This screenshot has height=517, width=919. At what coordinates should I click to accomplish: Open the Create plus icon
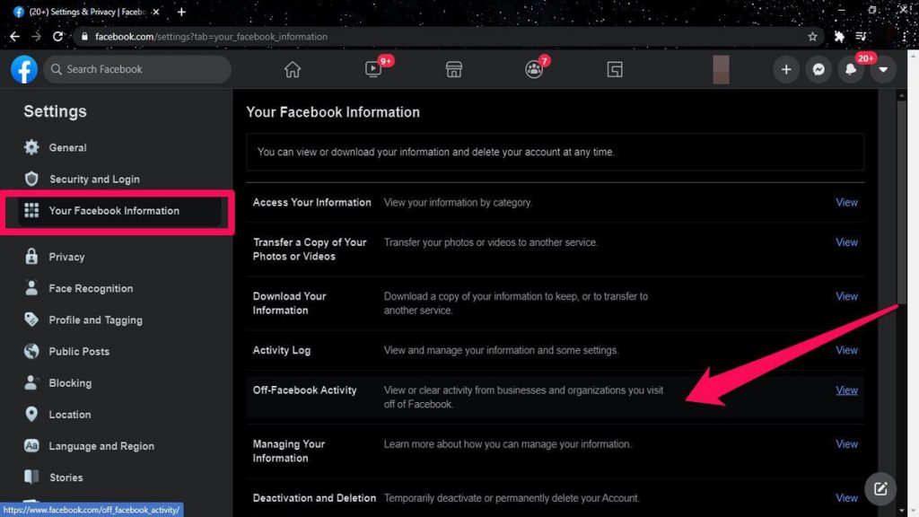tap(786, 69)
